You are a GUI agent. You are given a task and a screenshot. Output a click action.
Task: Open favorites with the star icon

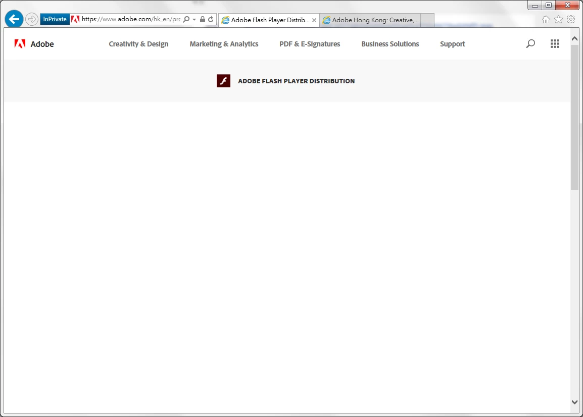(x=558, y=20)
